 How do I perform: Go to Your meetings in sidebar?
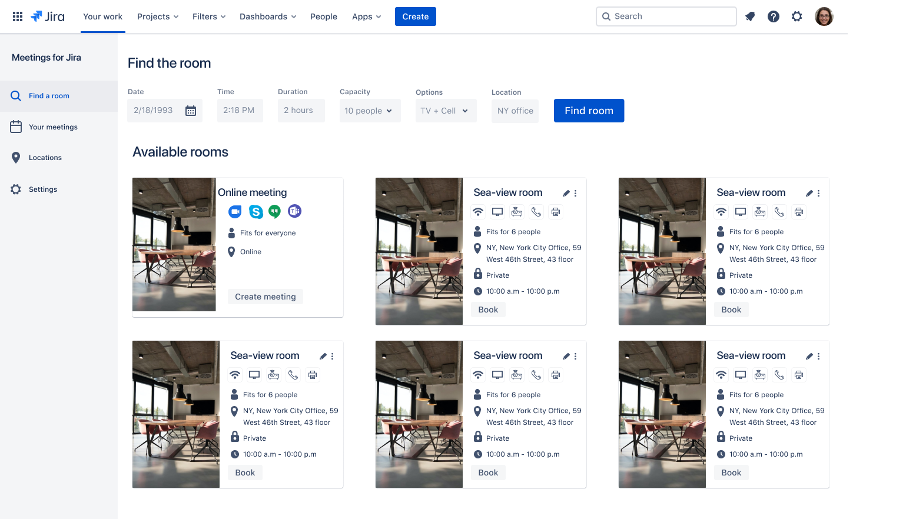click(53, 127)
